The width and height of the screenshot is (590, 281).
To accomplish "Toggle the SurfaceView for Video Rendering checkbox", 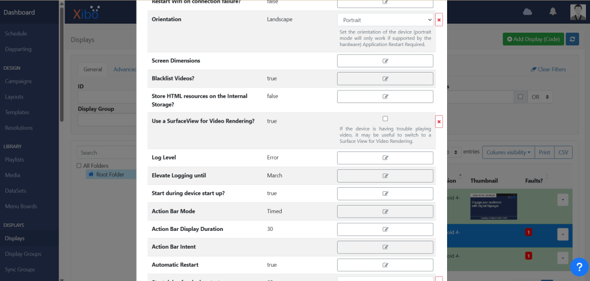I will click(385, 119).
